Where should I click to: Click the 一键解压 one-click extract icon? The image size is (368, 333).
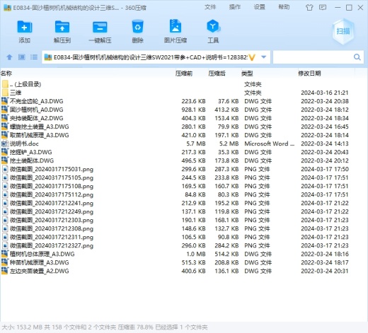coord(100,27)
